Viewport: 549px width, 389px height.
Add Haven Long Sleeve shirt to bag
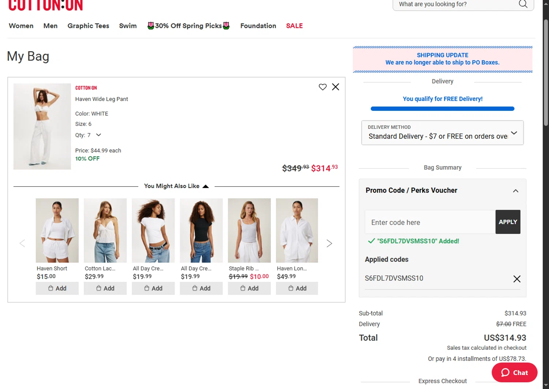(297, 288)
